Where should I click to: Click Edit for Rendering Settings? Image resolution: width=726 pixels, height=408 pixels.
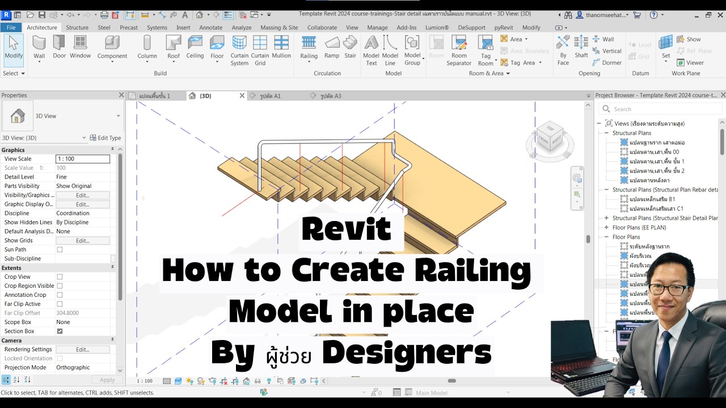tap(83, 349)
